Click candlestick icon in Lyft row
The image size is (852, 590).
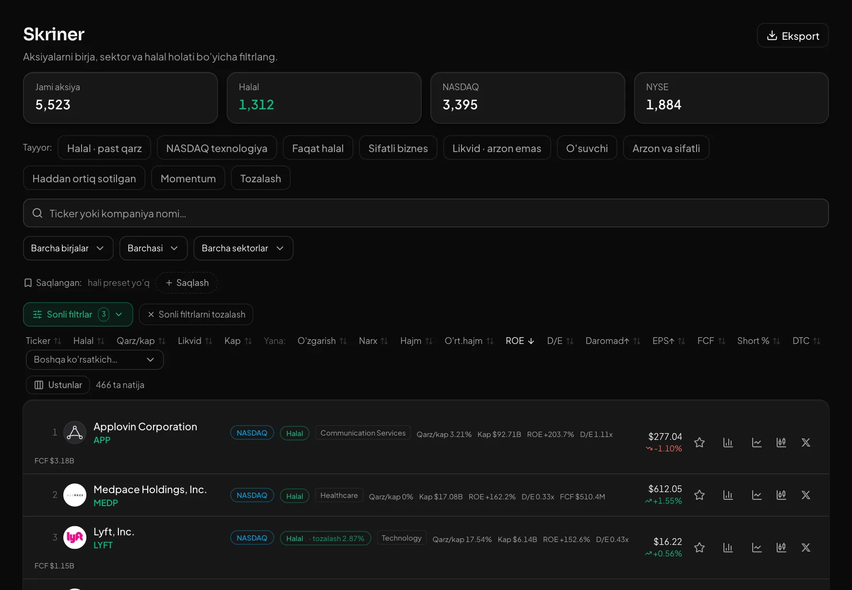coord(781,547)
